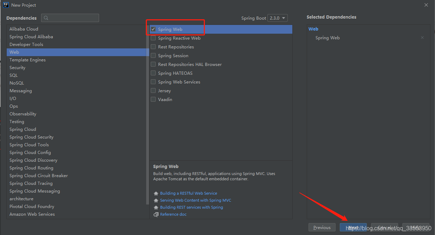The height and width of the screenshot is (235, 435).
Task: Click the Next button
Action: (x=353, y=227)
